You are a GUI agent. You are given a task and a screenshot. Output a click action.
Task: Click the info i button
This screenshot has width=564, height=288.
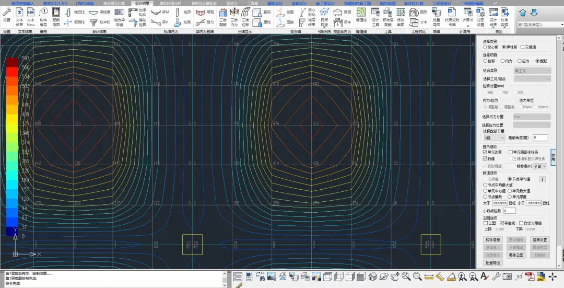543,179
